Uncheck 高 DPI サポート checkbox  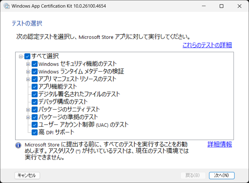pos(35,132)
